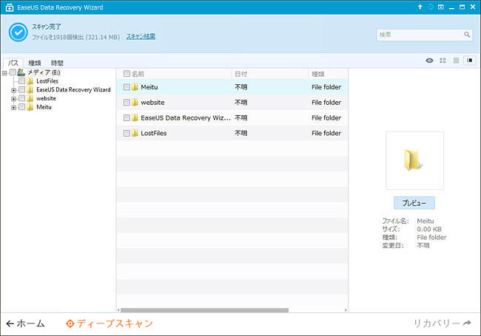Click the 不明 date cell in LostFiles row

point(240,133)
